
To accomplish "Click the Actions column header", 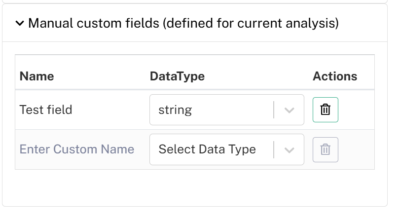I will pyautogui.click(x=335, y=76).
